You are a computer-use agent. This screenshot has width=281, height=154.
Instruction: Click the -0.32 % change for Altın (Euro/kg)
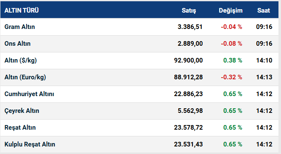pyautogui.click(x=232, y=77)
